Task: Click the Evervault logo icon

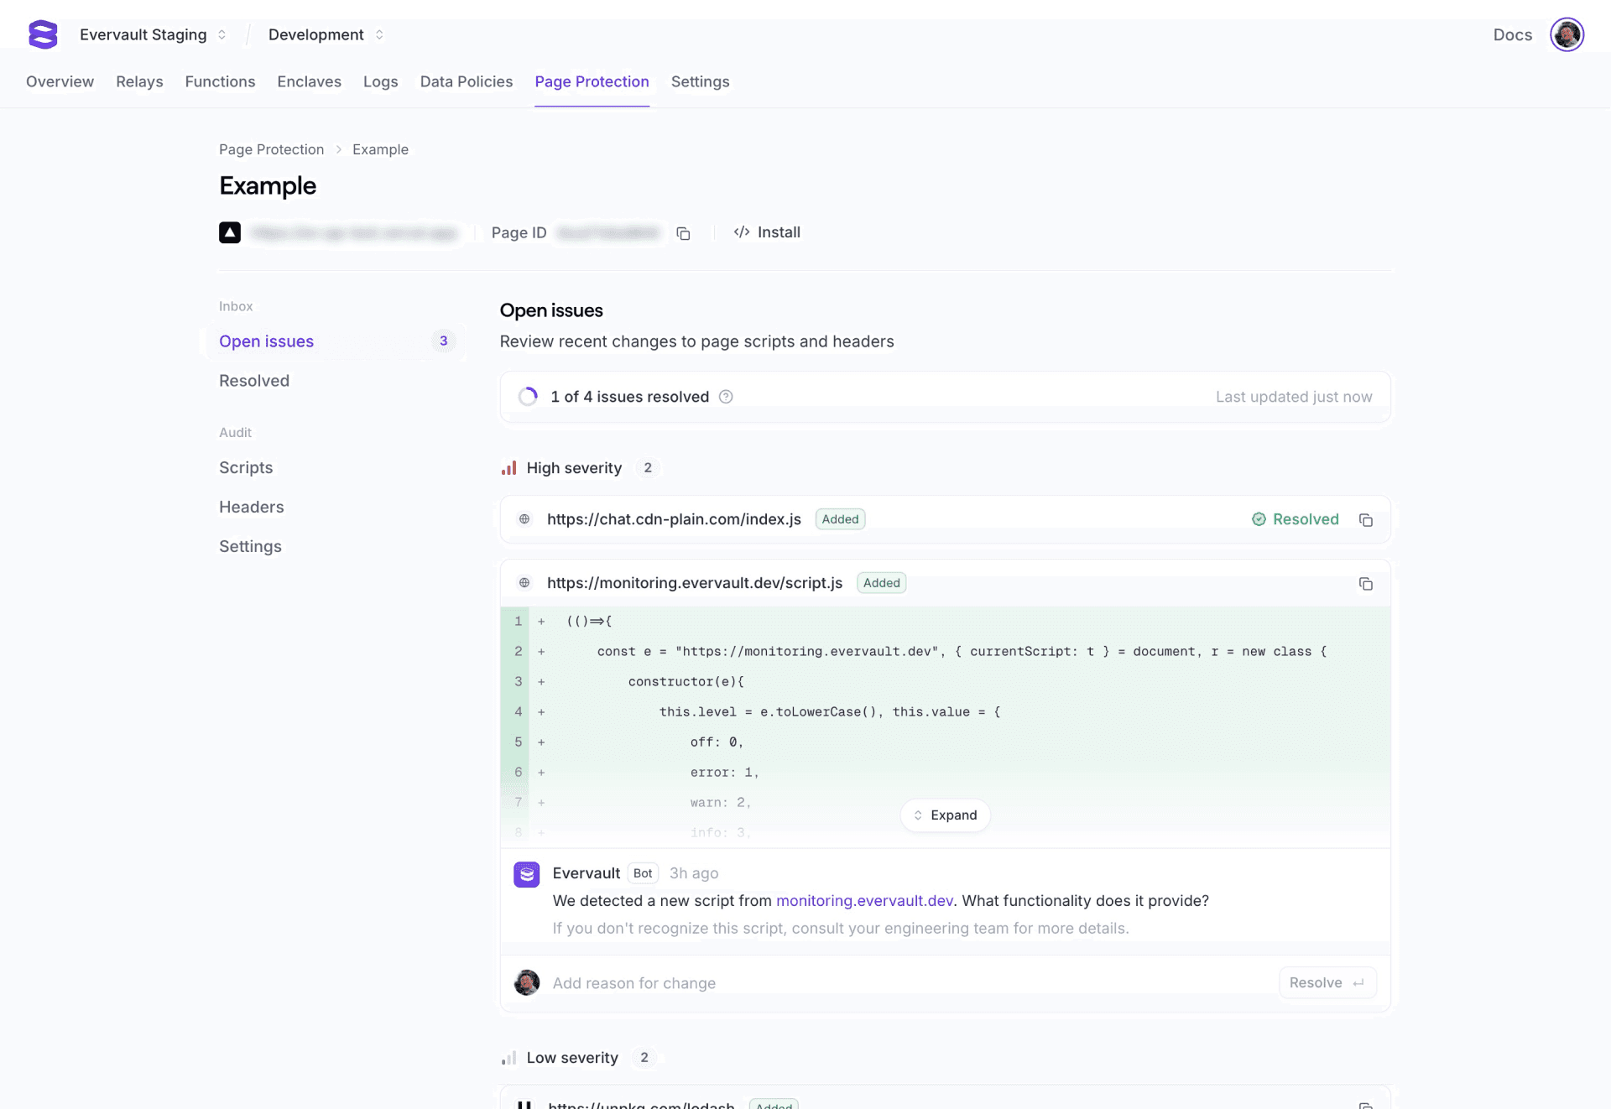Action: coord(43,34)
